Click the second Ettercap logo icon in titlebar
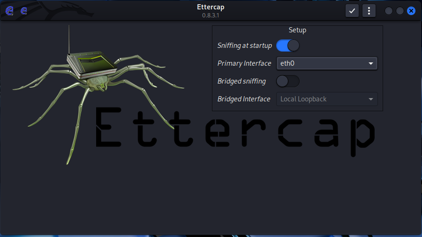This screenshot has width=422, height=237. [x=24, y=11]
